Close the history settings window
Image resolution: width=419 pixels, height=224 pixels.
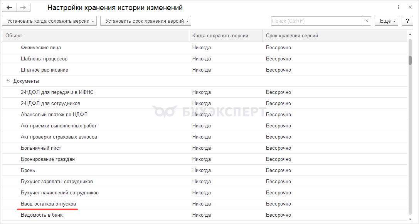coord(411,7)
